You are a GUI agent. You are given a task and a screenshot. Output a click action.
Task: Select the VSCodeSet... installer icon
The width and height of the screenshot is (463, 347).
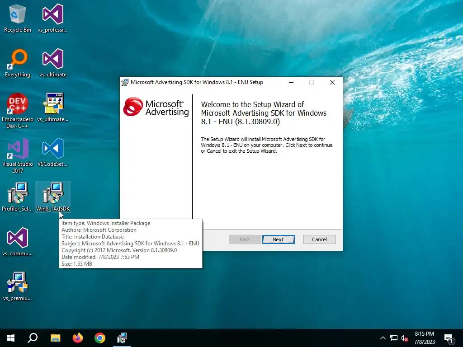[52, 153]
